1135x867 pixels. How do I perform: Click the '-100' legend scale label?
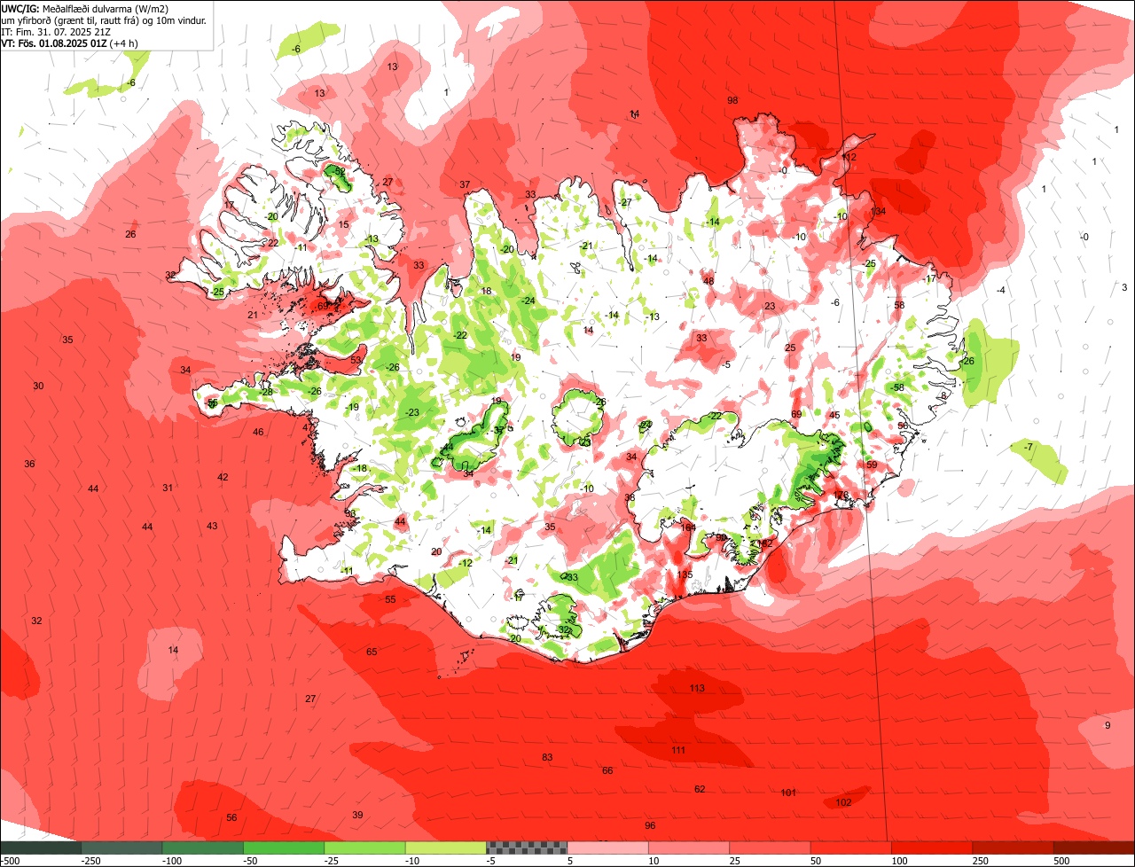(x=172, y=861)
